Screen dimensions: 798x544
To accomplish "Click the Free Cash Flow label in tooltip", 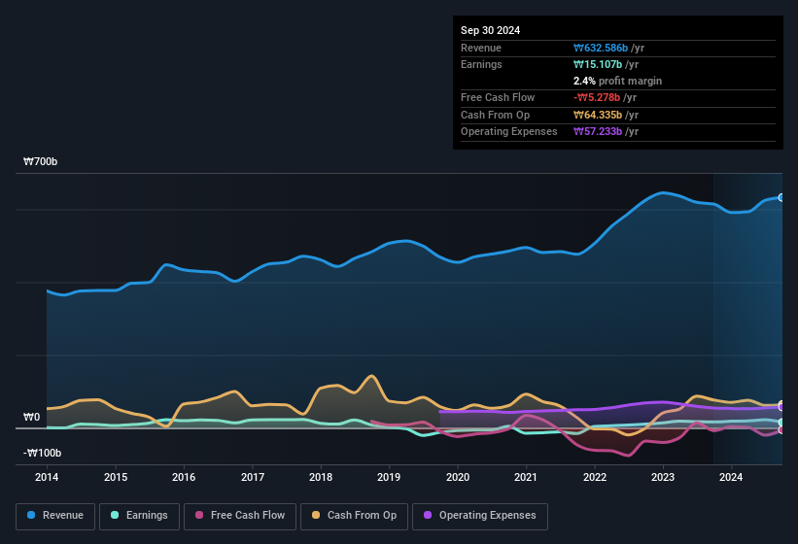I will point(498,97).
